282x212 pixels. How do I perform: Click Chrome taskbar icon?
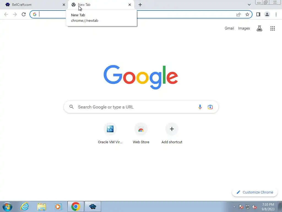pyautogui.click(x=76, y=206)
